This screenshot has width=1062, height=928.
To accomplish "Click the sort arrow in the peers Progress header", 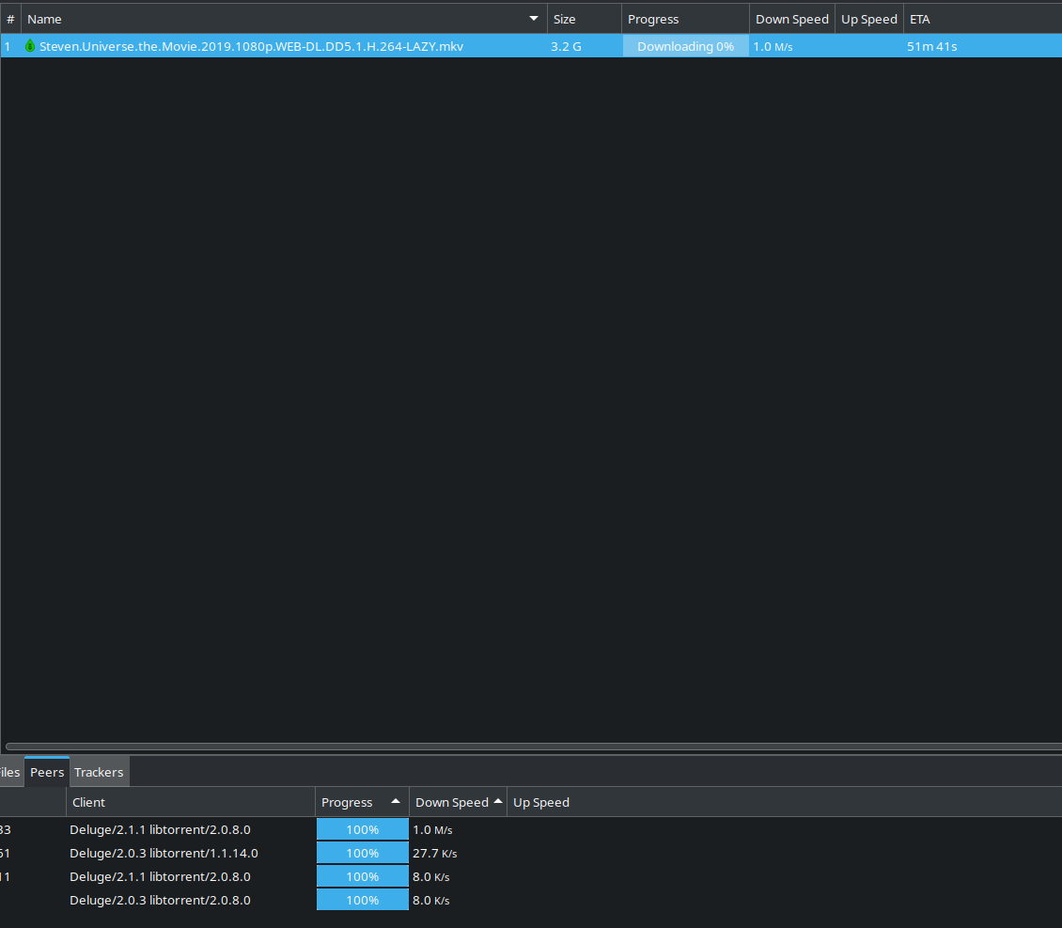I will pyautogui.click(x=396, y=801).
